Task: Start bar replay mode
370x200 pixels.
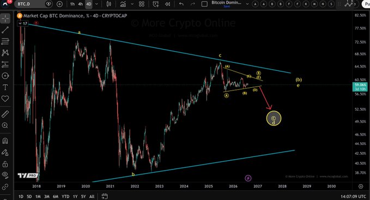Action: click(167, 4)
